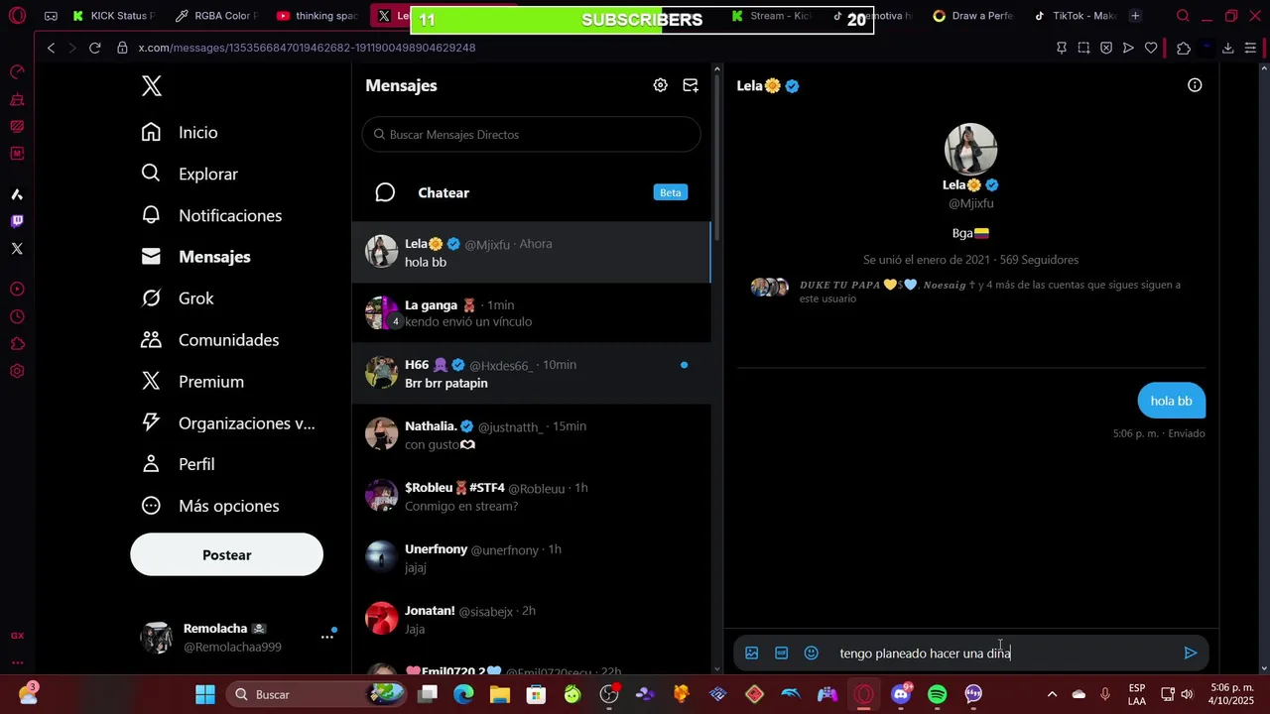Open Opera sidebar settings gear
The image size is (1270, 714).
point(17,372)
